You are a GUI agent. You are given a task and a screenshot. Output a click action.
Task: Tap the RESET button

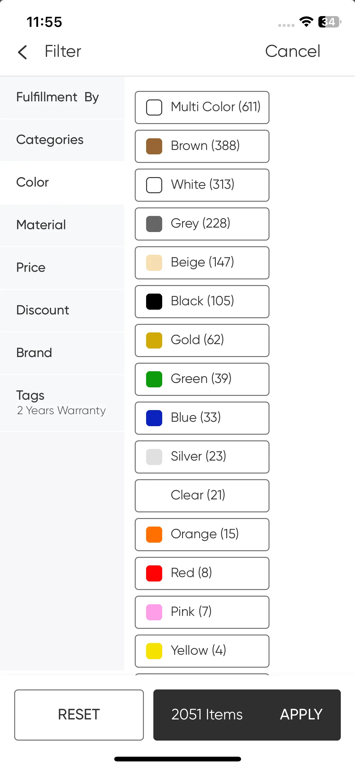pos(79,715)
